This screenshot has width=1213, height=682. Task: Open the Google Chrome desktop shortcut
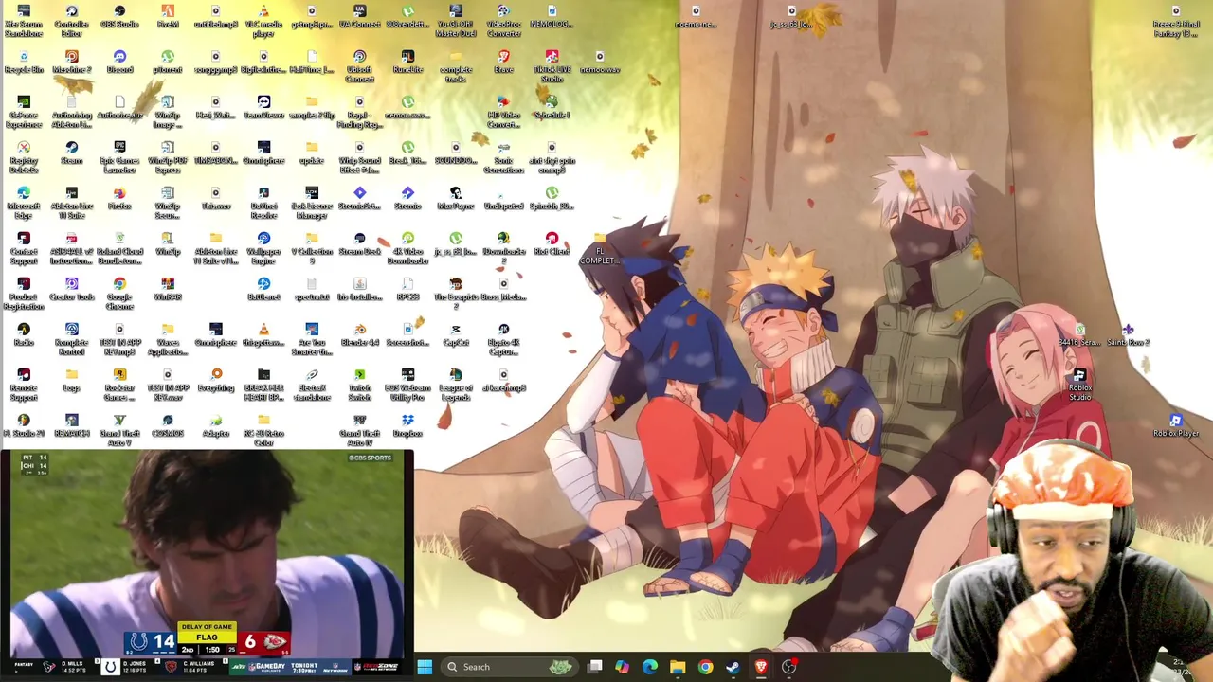point(119,295)
